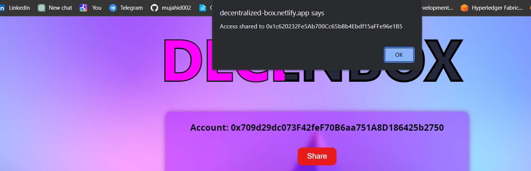Viewport: 531px width, 171px height.
Task: Open the truncated 'evelopment...' bookmark
Action: click(438, 7)
